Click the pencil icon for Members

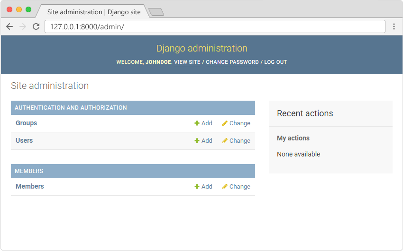click(225, 187)
